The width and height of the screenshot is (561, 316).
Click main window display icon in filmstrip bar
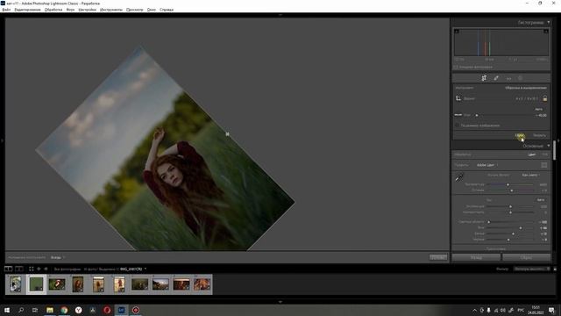pos(8,269)
